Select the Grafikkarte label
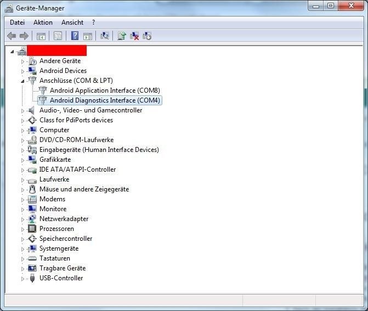368x311 pixels. [55, 160]
